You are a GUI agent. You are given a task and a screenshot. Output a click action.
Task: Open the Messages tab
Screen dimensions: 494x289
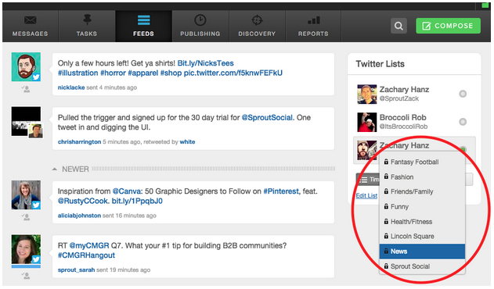(x=31, y=26)
